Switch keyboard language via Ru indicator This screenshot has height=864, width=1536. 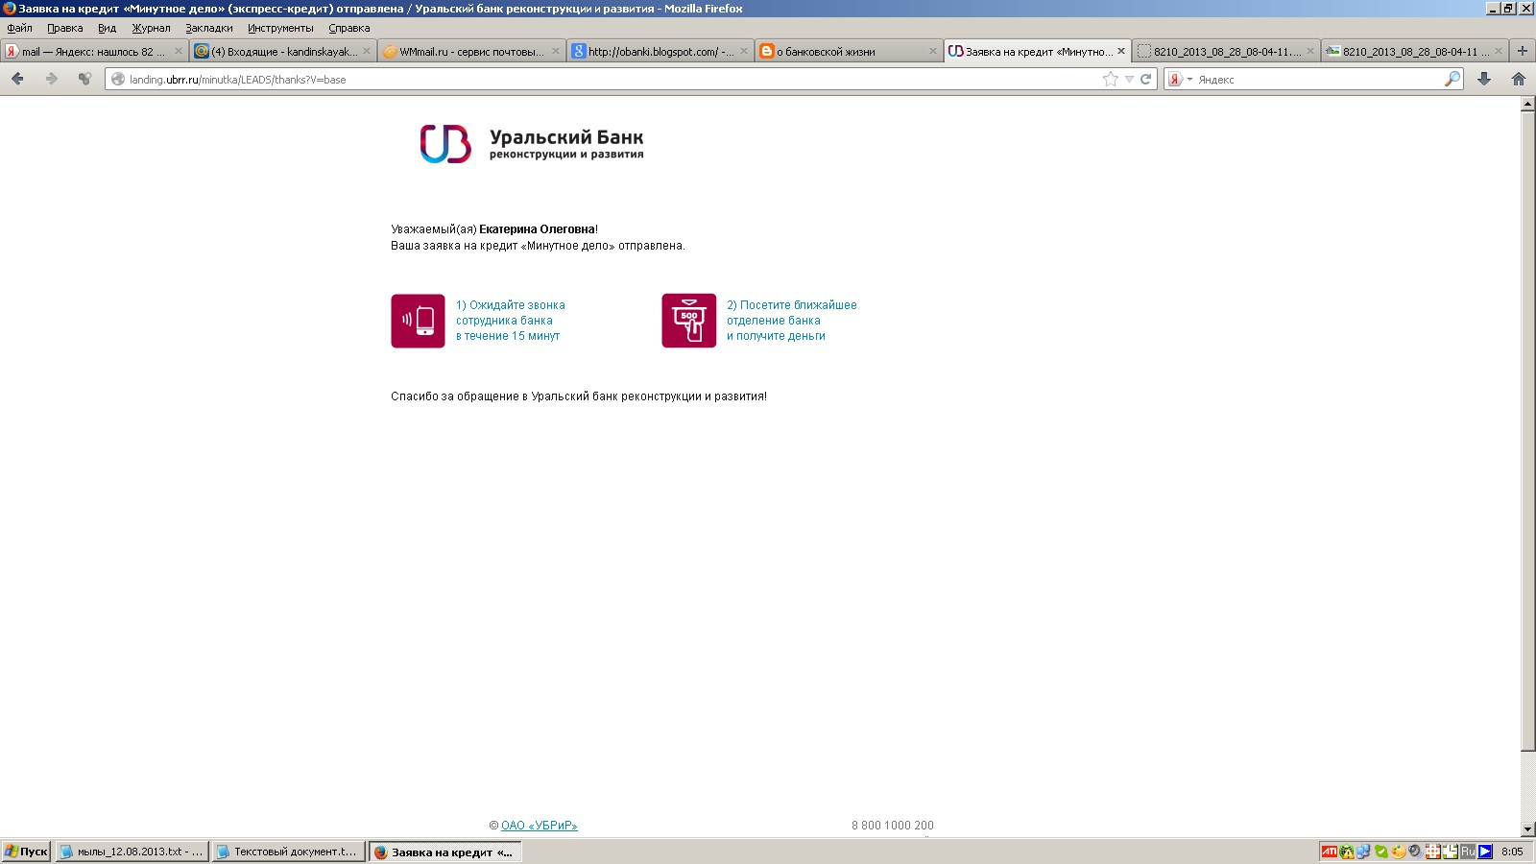coord(1468,852)
